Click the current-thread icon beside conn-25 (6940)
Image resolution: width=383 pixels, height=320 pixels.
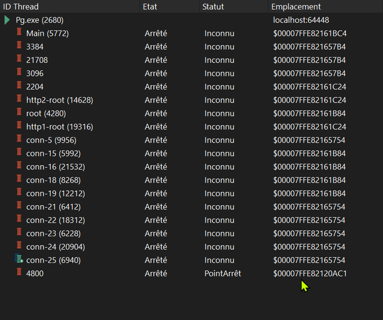pyautogui.click(x=19, y=259)
